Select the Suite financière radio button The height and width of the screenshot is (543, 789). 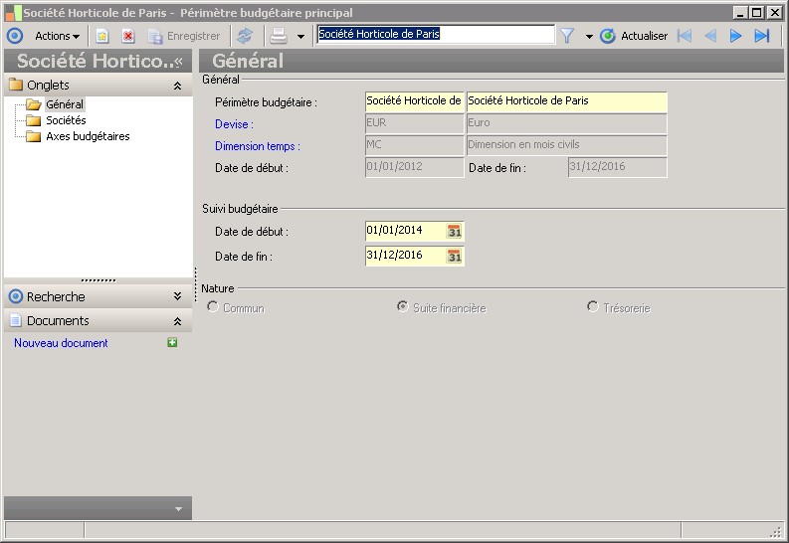click(403, 306)
